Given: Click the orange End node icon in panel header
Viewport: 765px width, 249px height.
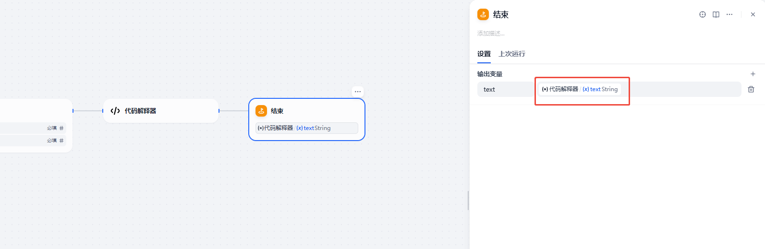Looking at the screenshot, I should [483, 14].
